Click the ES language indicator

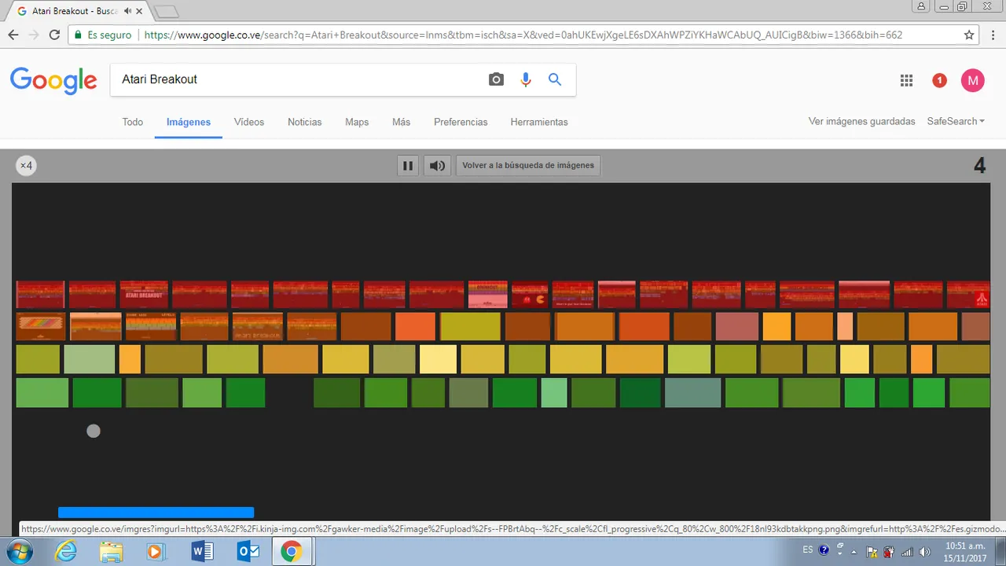point(808,549)
